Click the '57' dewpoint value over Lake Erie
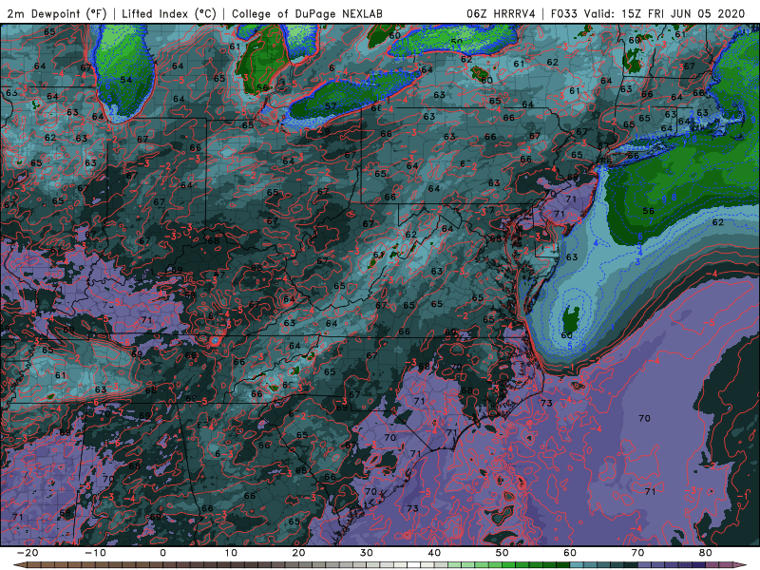This screenshot has height=570, width=760. pyautogui.click(x=330, y=105)
